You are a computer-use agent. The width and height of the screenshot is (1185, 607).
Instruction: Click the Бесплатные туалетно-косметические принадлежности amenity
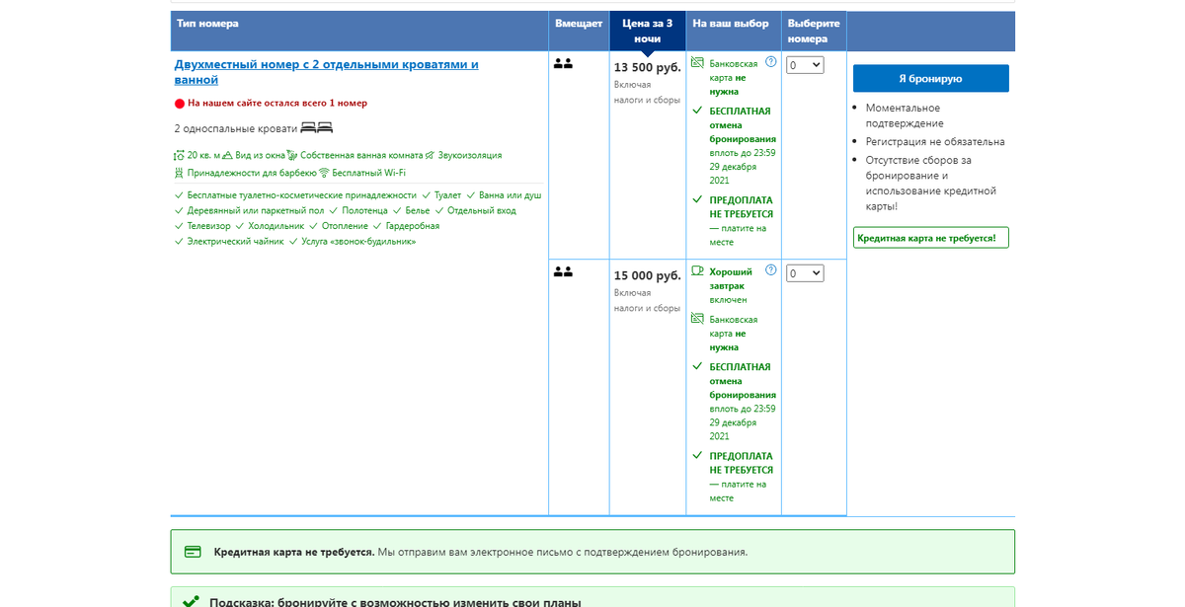[x=302, y=195]
